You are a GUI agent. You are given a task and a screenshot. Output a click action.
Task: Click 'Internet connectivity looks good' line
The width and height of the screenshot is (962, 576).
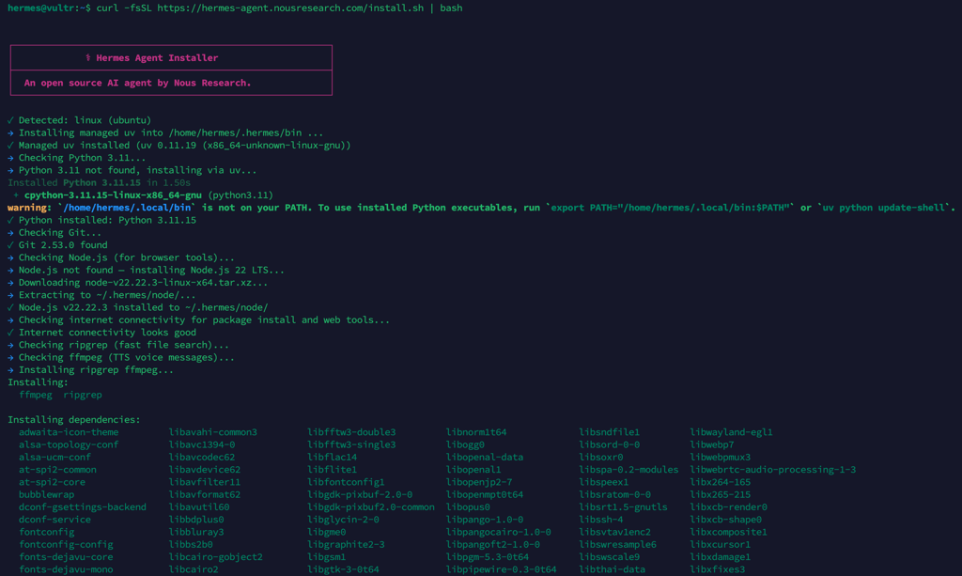coord(101,333)
